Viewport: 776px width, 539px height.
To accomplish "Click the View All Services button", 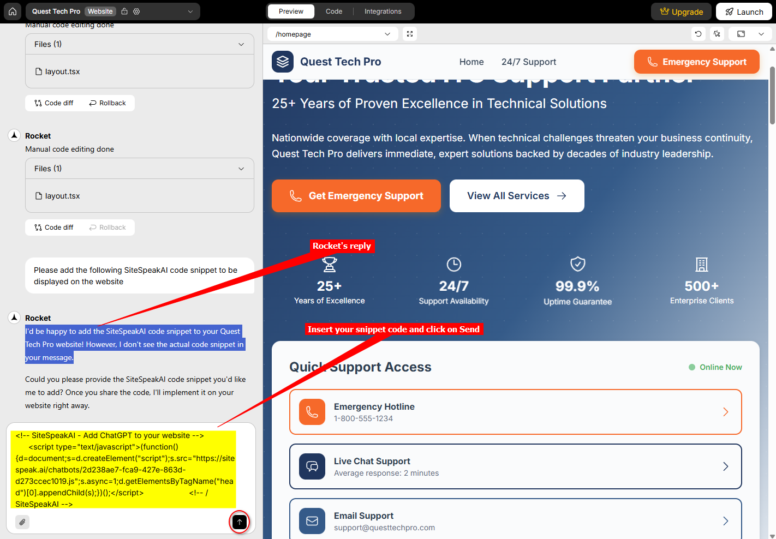I will [x=517, y=196].
